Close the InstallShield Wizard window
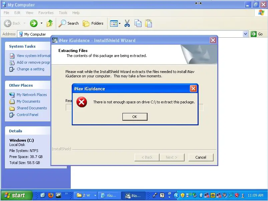 tap(213, 40)
